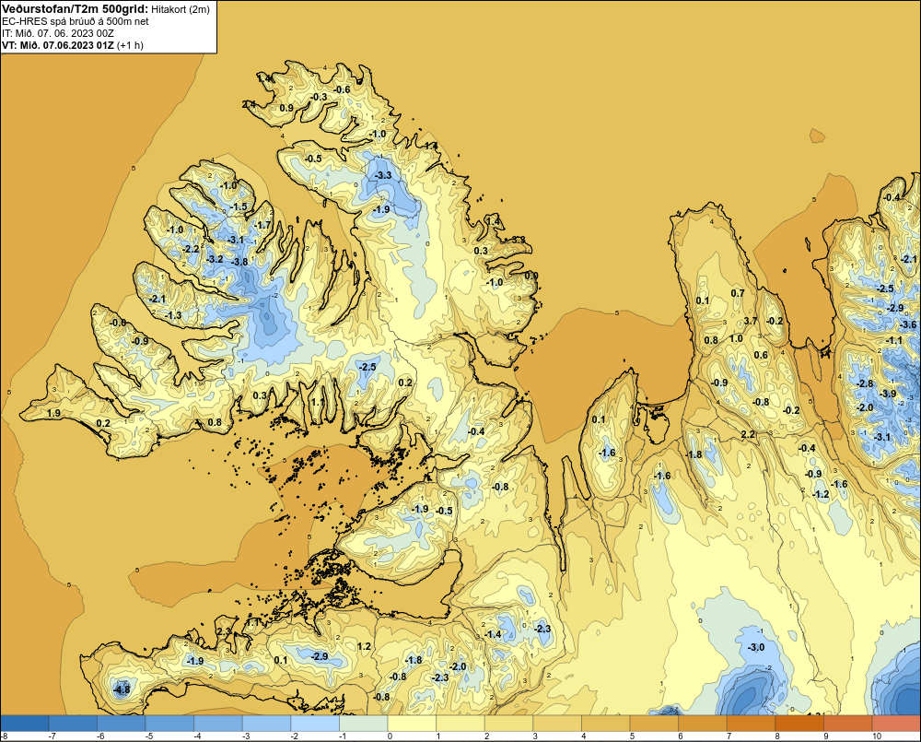
Task: Click the legend swatch between -8 and -7
Action: point(25,723)
